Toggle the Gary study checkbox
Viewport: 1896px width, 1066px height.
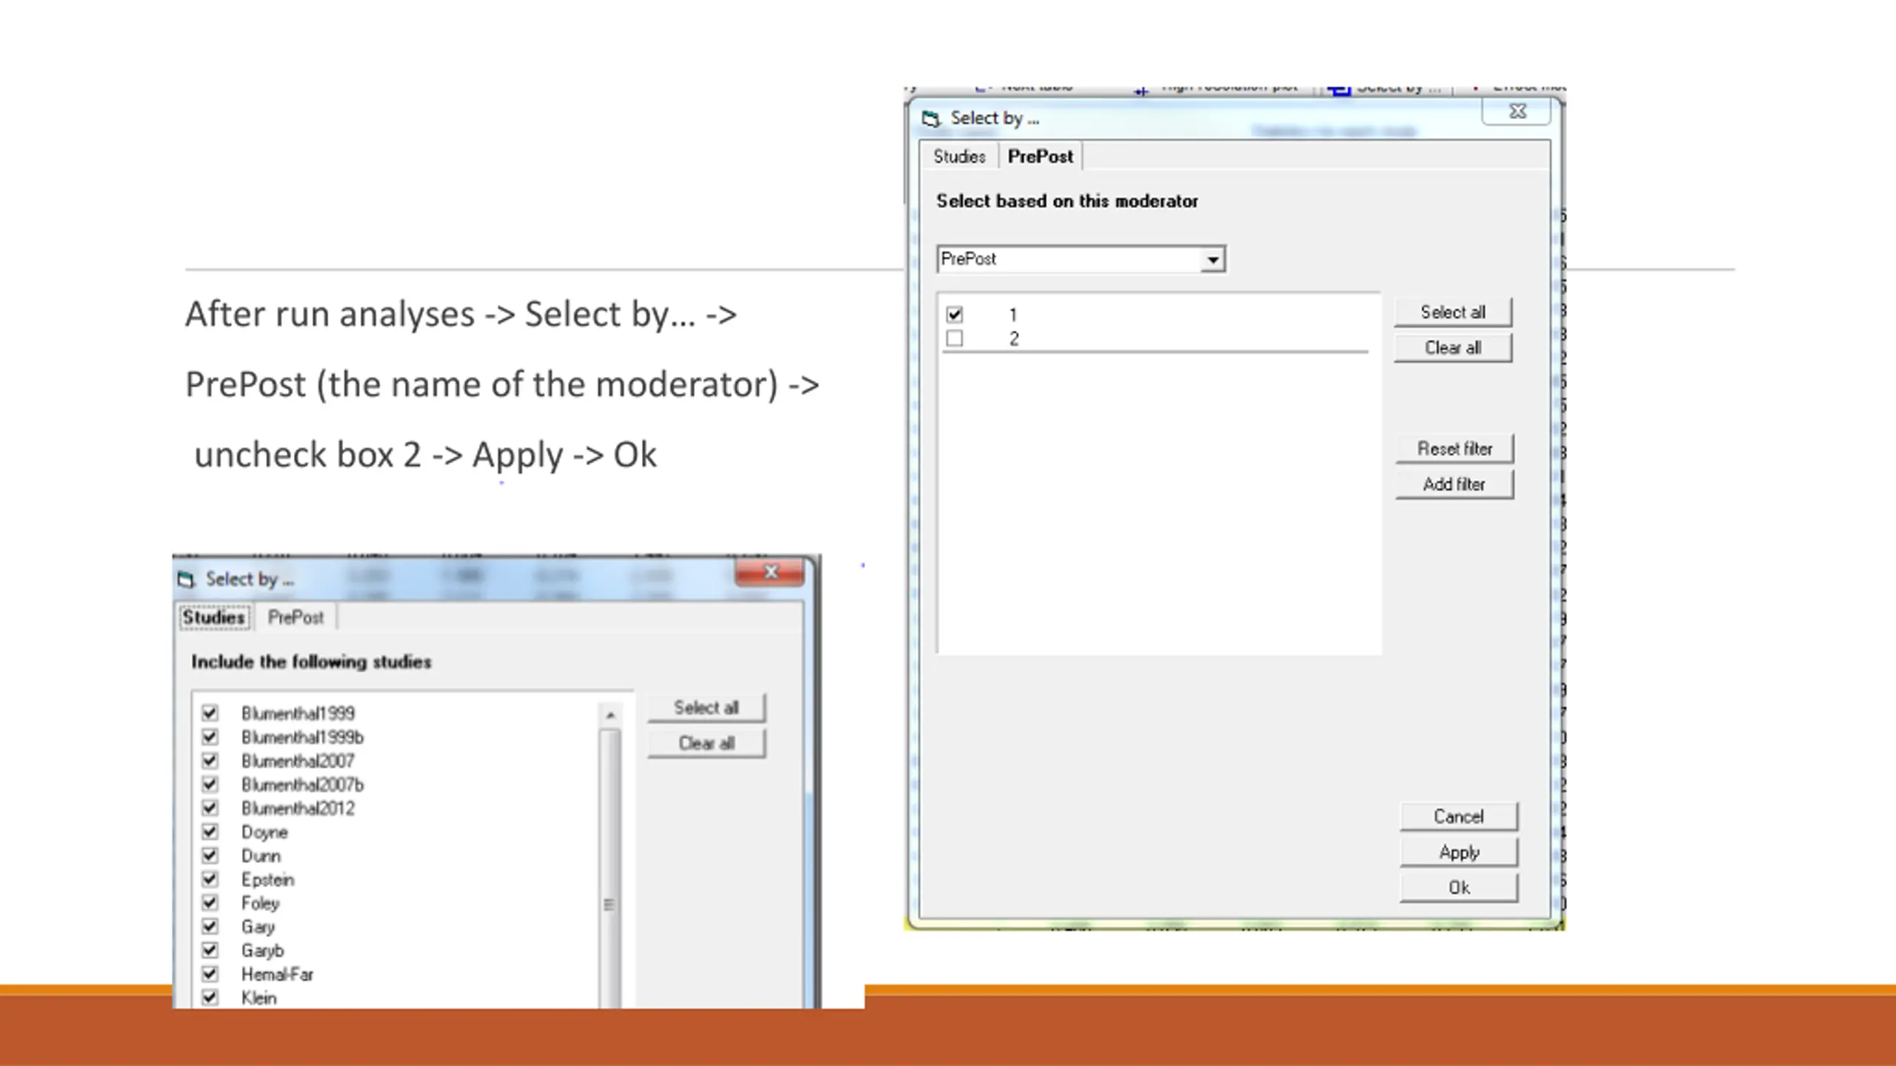click(x=210, y=926)
